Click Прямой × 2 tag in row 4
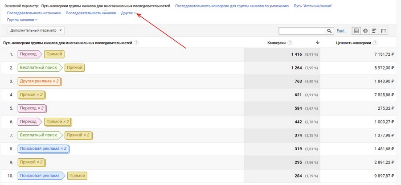The height and width of the screenshot is (185, 401). click(32, 95)
